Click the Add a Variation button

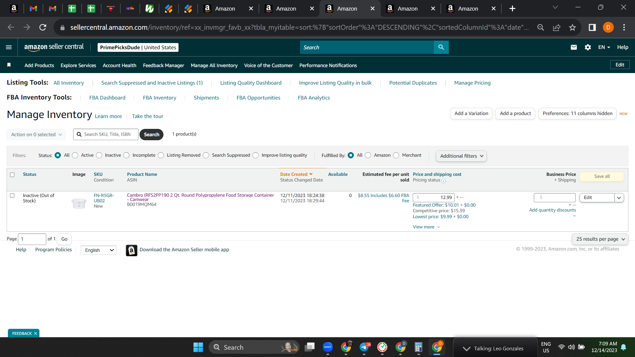point(471,113)
